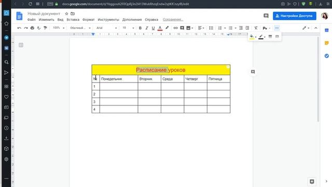Open the text color picker
Screen dimensions: 332x187
160,28
